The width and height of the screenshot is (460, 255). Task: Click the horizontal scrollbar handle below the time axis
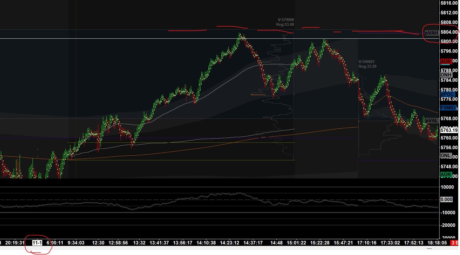pos(430,248)
